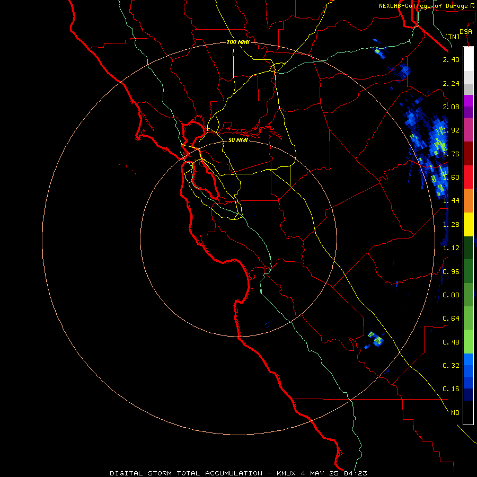Click the 1.12 legend value
The height and width of the screenshot is (477, 477).
451,248
